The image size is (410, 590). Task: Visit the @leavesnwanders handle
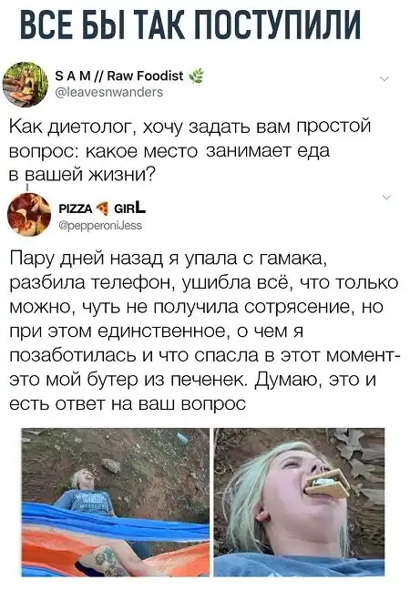click(x=109, y=92)
